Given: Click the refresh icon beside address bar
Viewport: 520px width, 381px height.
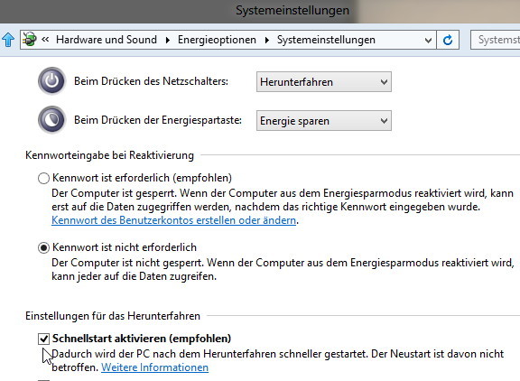Looking at the screenshot, I should pyautogui.click(x=448, y=40).
